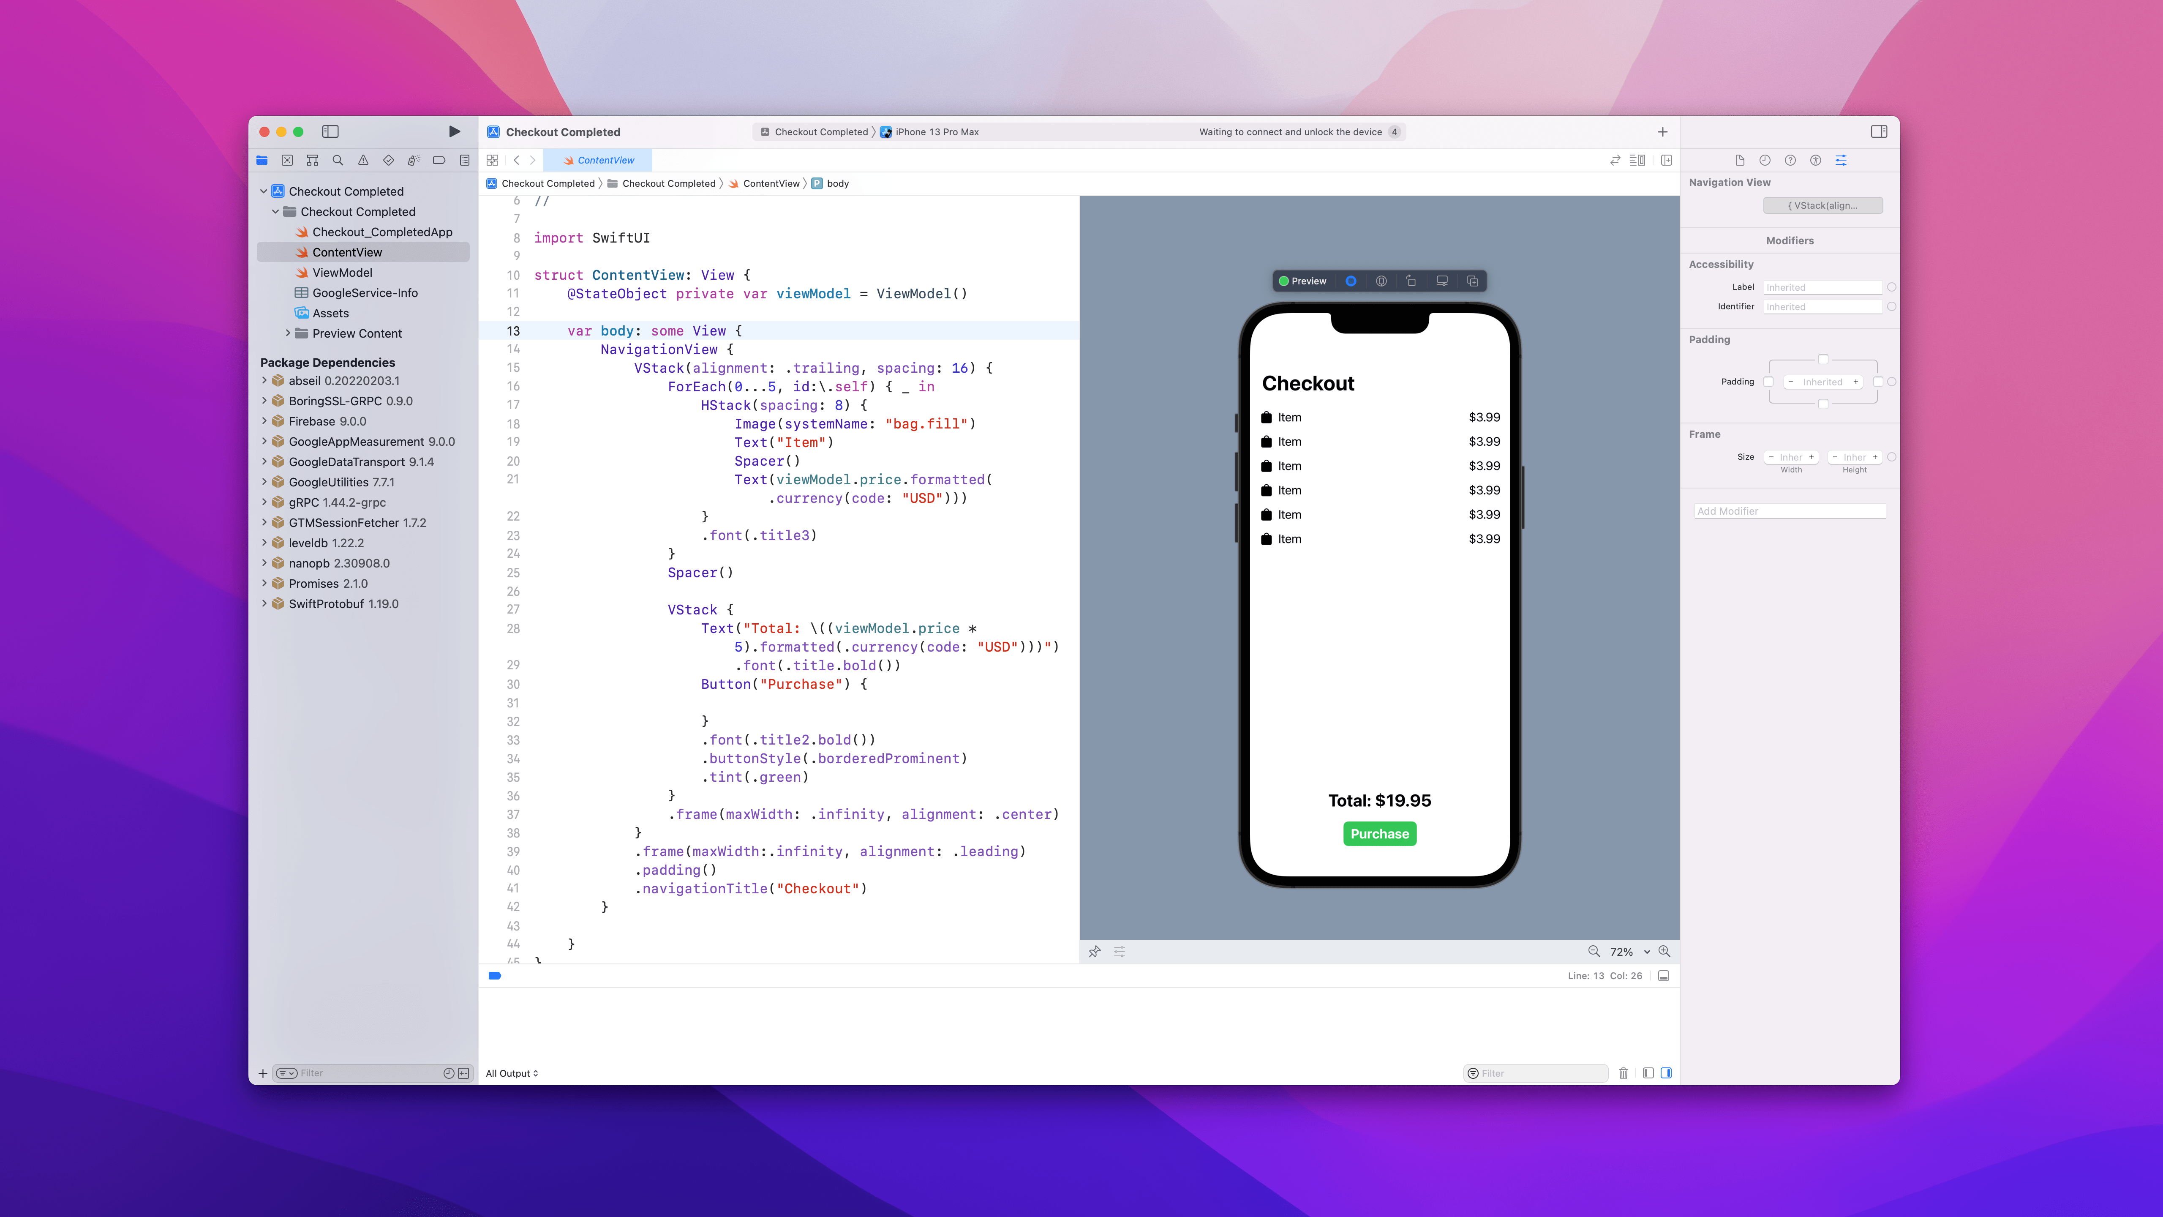Click the Add Modifier input field
This screenshot has height=1217, width=2163.
tap(1790, 510)
